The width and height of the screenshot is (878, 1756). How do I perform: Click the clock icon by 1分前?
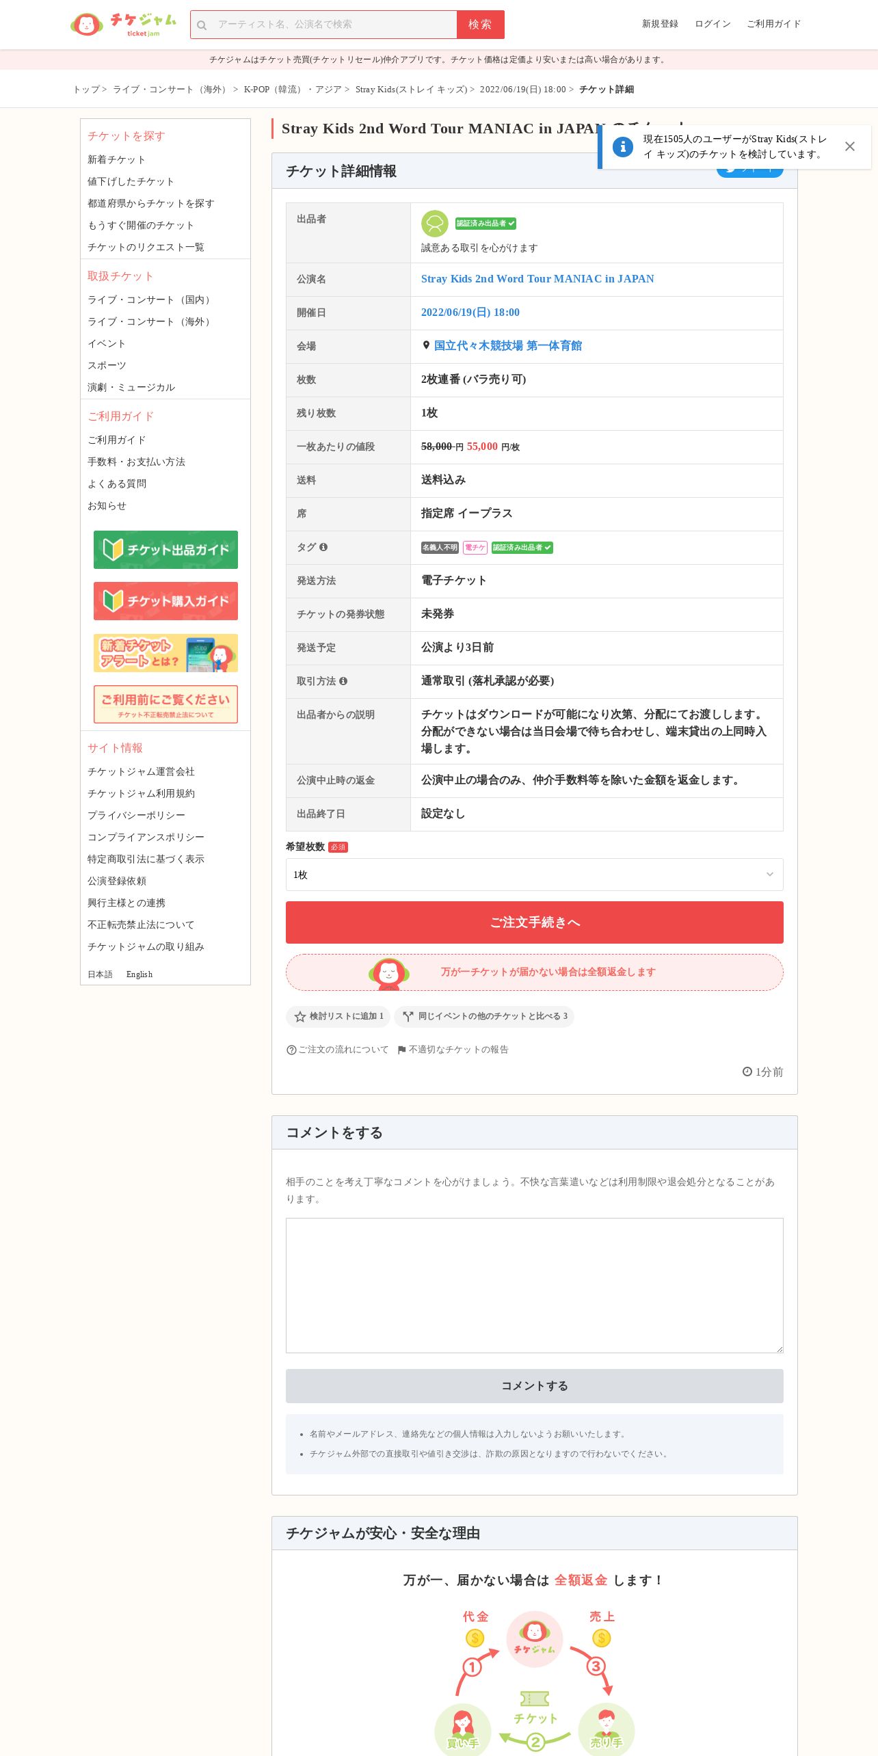coord(747,1072)
